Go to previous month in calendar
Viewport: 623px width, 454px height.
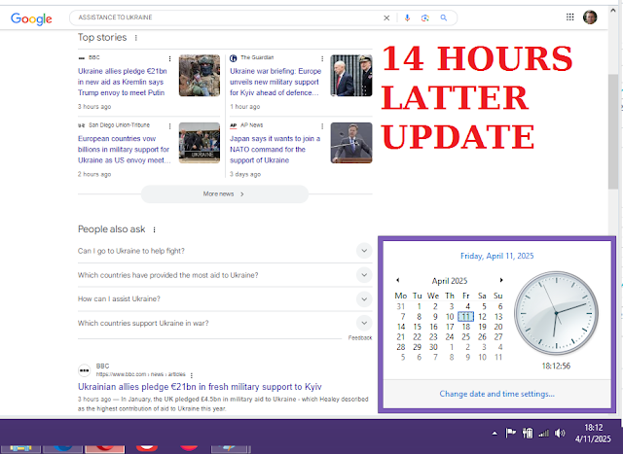click(x=398, y=280)
